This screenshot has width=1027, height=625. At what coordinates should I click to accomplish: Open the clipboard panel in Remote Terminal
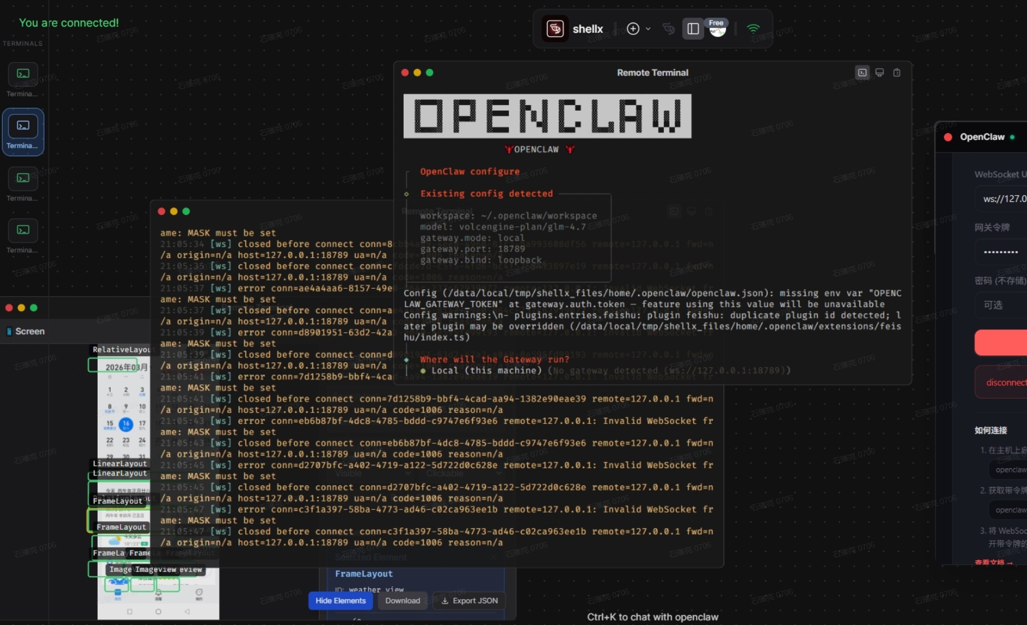[897, 72]
